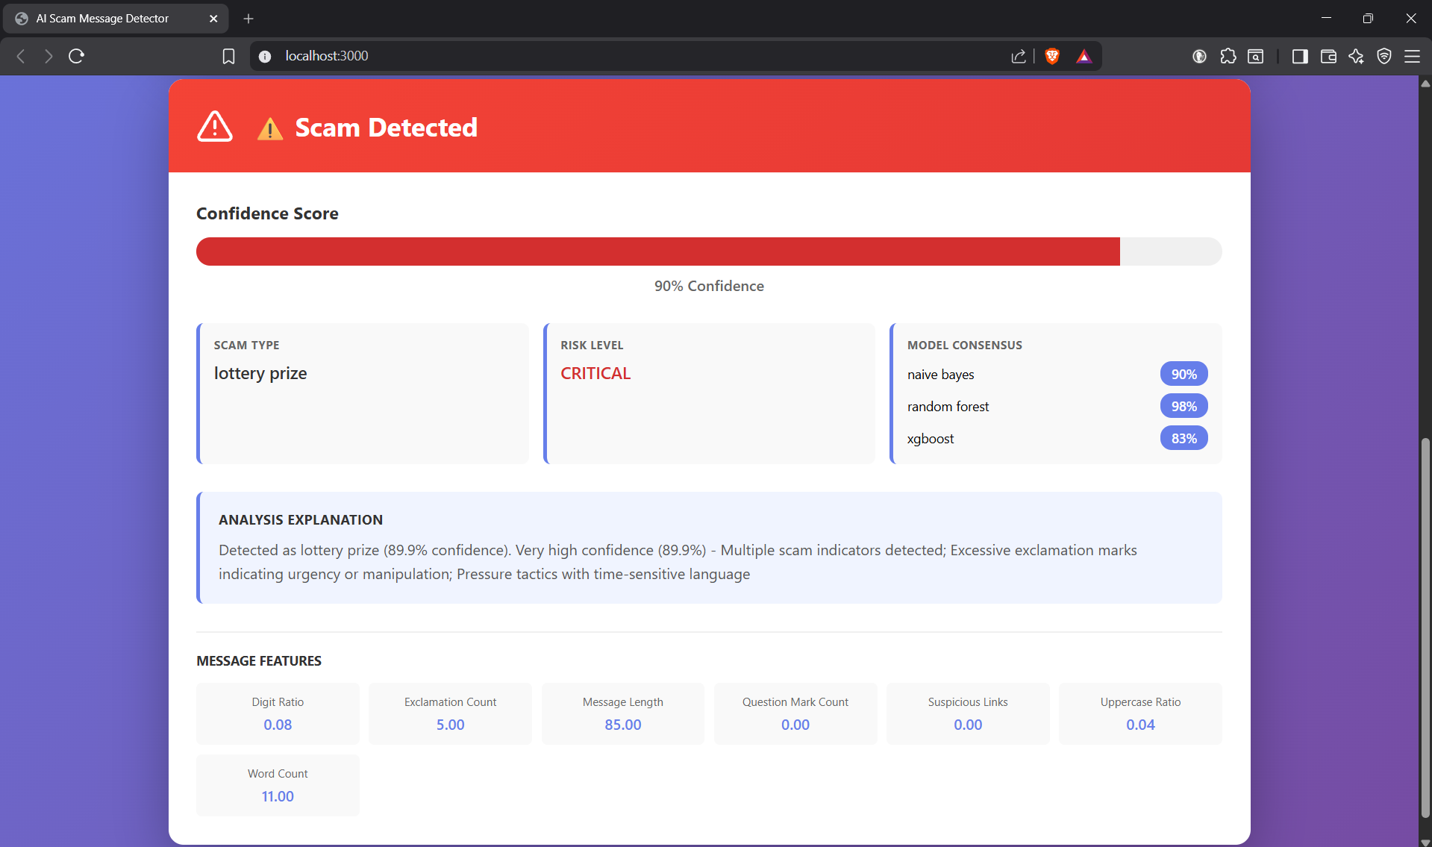Click the Suspicious Links 0.00 value

click(x=968, y=725)
